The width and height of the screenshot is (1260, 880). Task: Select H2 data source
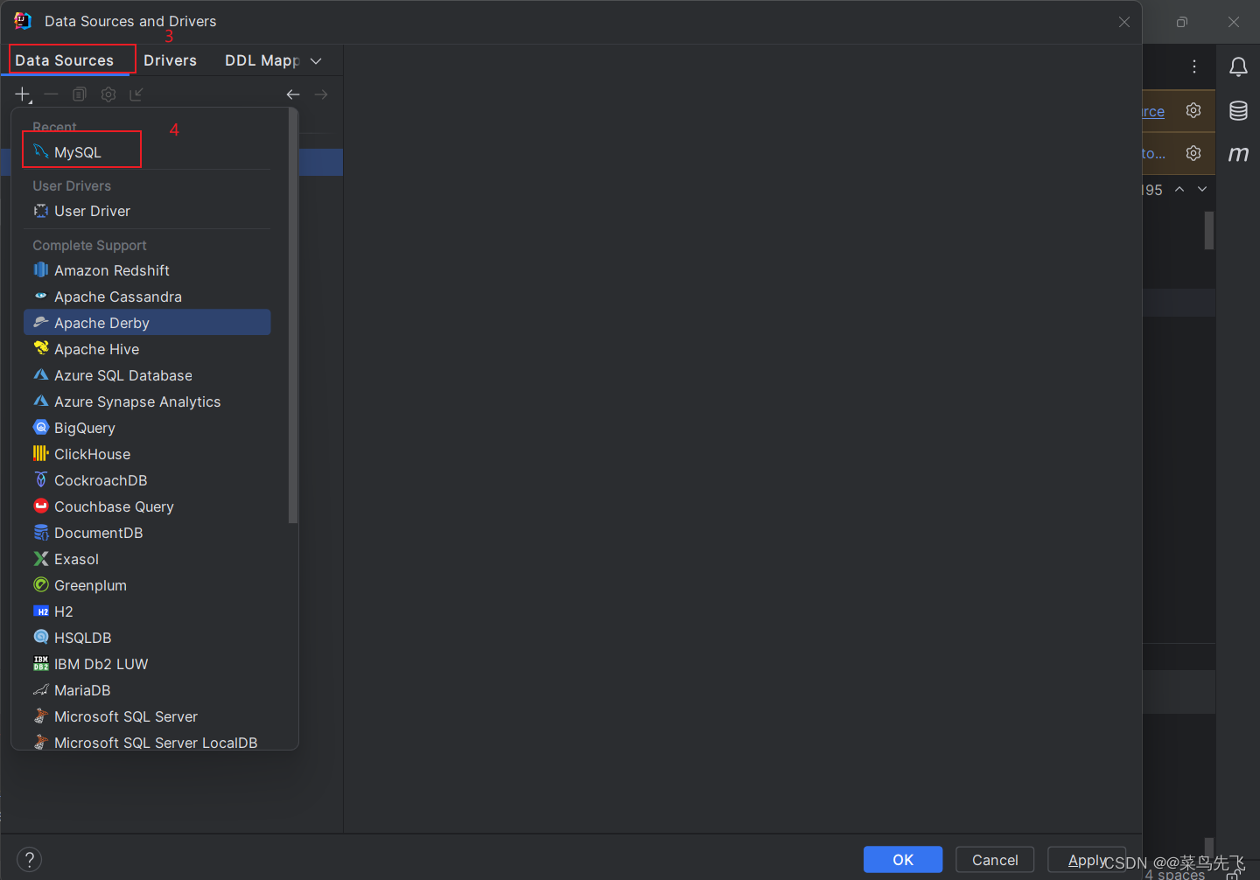[147, 611]
